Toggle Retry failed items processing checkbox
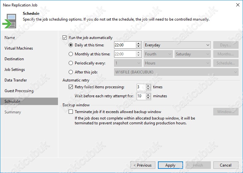243x173 pixels. click(x=71, y=87)
